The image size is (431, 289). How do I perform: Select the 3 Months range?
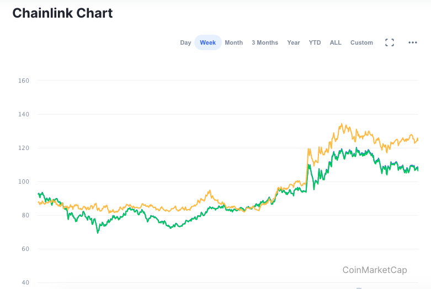[265, 42]
